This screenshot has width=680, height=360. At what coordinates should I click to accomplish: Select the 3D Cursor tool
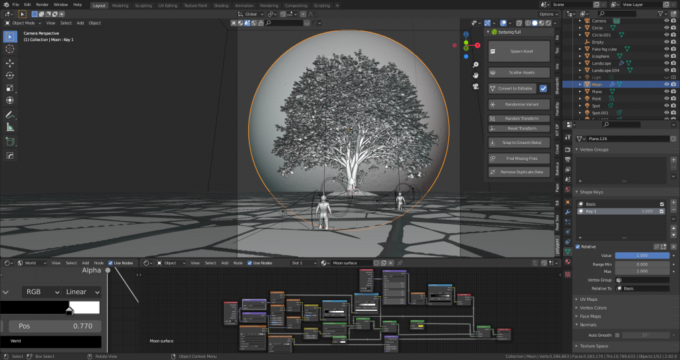[x=10, y=48]
